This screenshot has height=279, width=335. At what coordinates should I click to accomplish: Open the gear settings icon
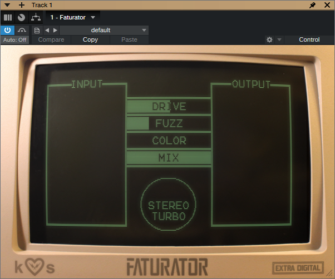[270, 39]
